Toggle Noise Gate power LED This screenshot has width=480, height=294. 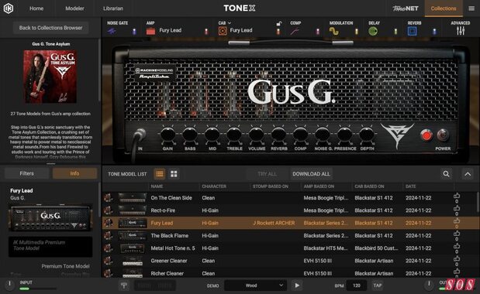click(134, 31)
